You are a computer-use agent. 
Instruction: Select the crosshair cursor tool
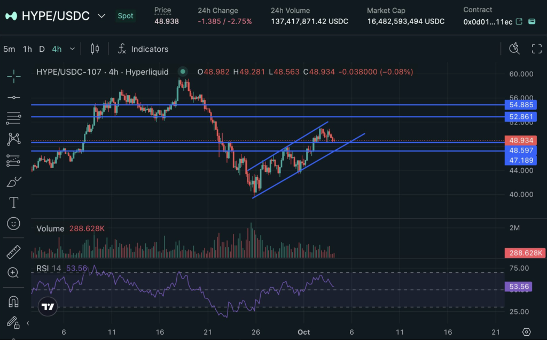[x=13, y=76]
